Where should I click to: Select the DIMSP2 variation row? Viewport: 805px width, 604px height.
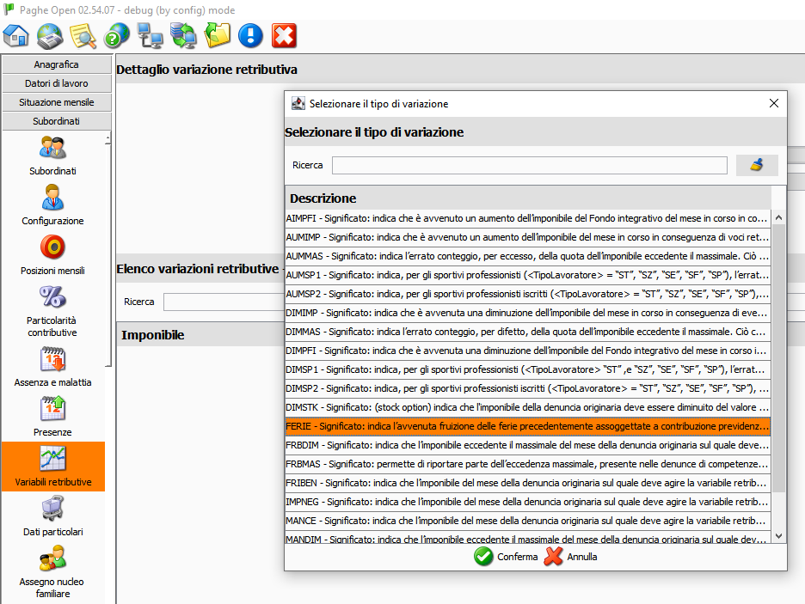pyautogui.click(x=528, y=388)
